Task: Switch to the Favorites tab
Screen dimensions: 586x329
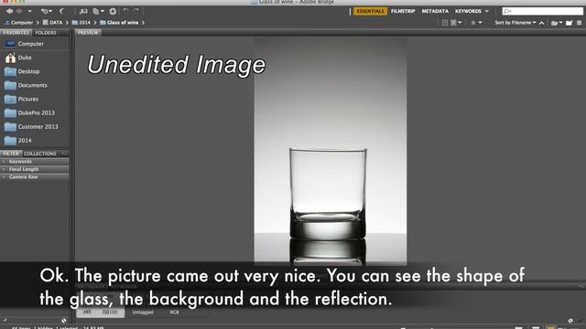Action: point(16,33)
